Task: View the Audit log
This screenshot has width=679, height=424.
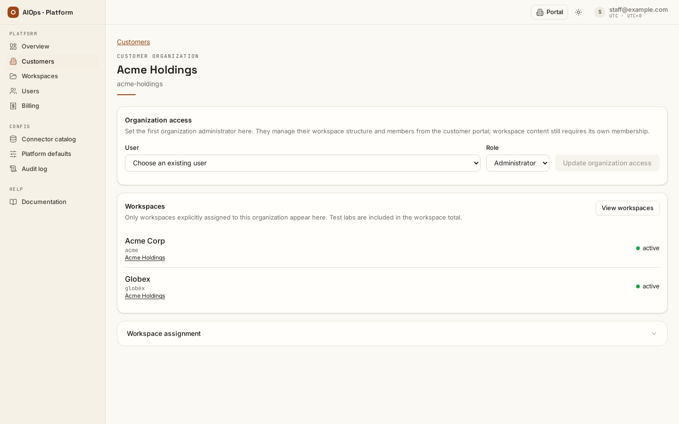Action: (x=53, y=169)
